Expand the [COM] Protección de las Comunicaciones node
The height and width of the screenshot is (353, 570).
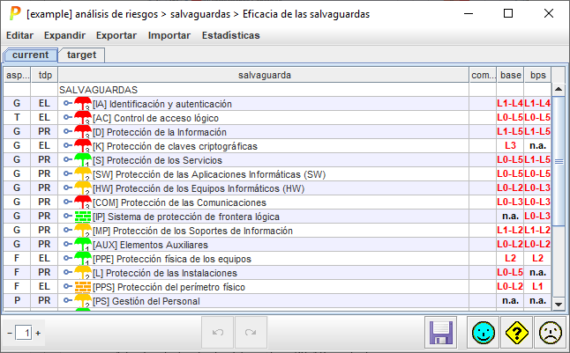coord(67,202)
